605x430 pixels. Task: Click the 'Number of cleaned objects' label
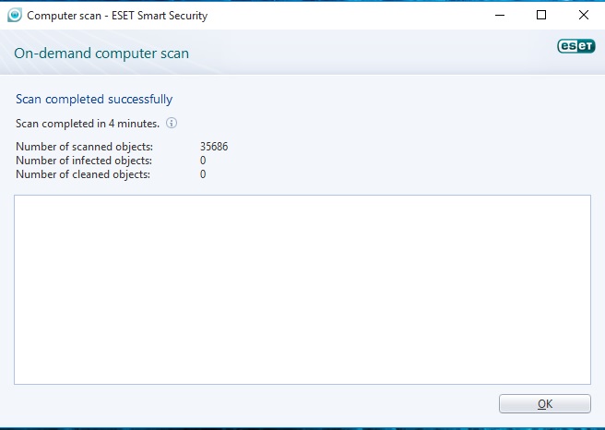(83, 174)
